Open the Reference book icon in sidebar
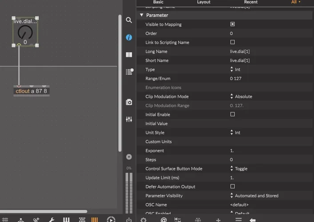 pyautogui.click(x=129, y=55)
